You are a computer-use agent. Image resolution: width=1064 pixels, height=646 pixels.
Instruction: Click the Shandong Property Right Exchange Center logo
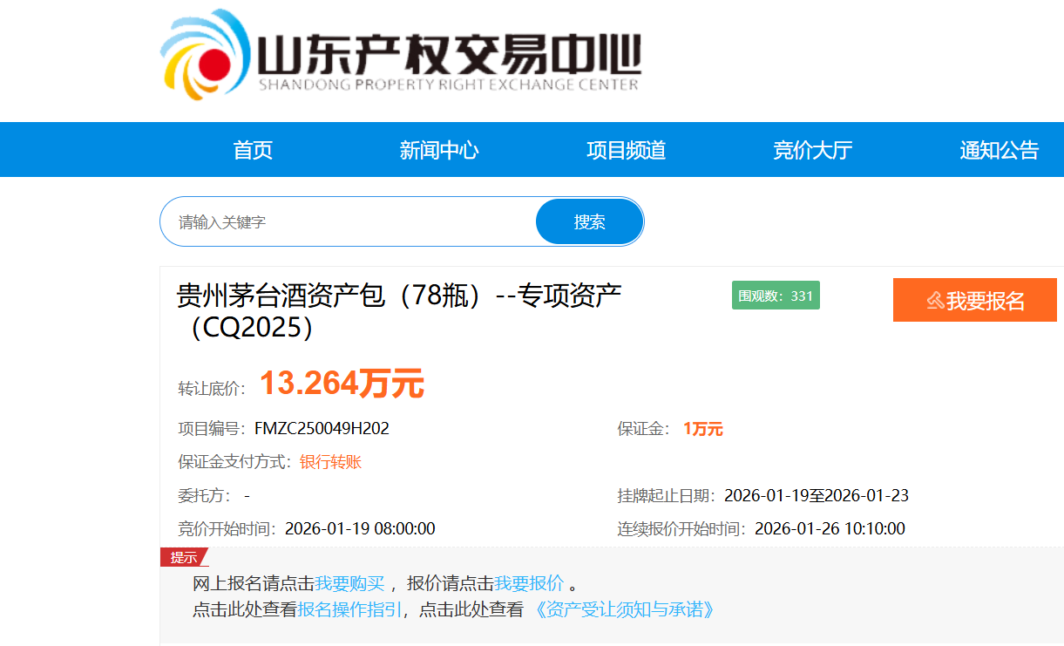click(401, 54)
